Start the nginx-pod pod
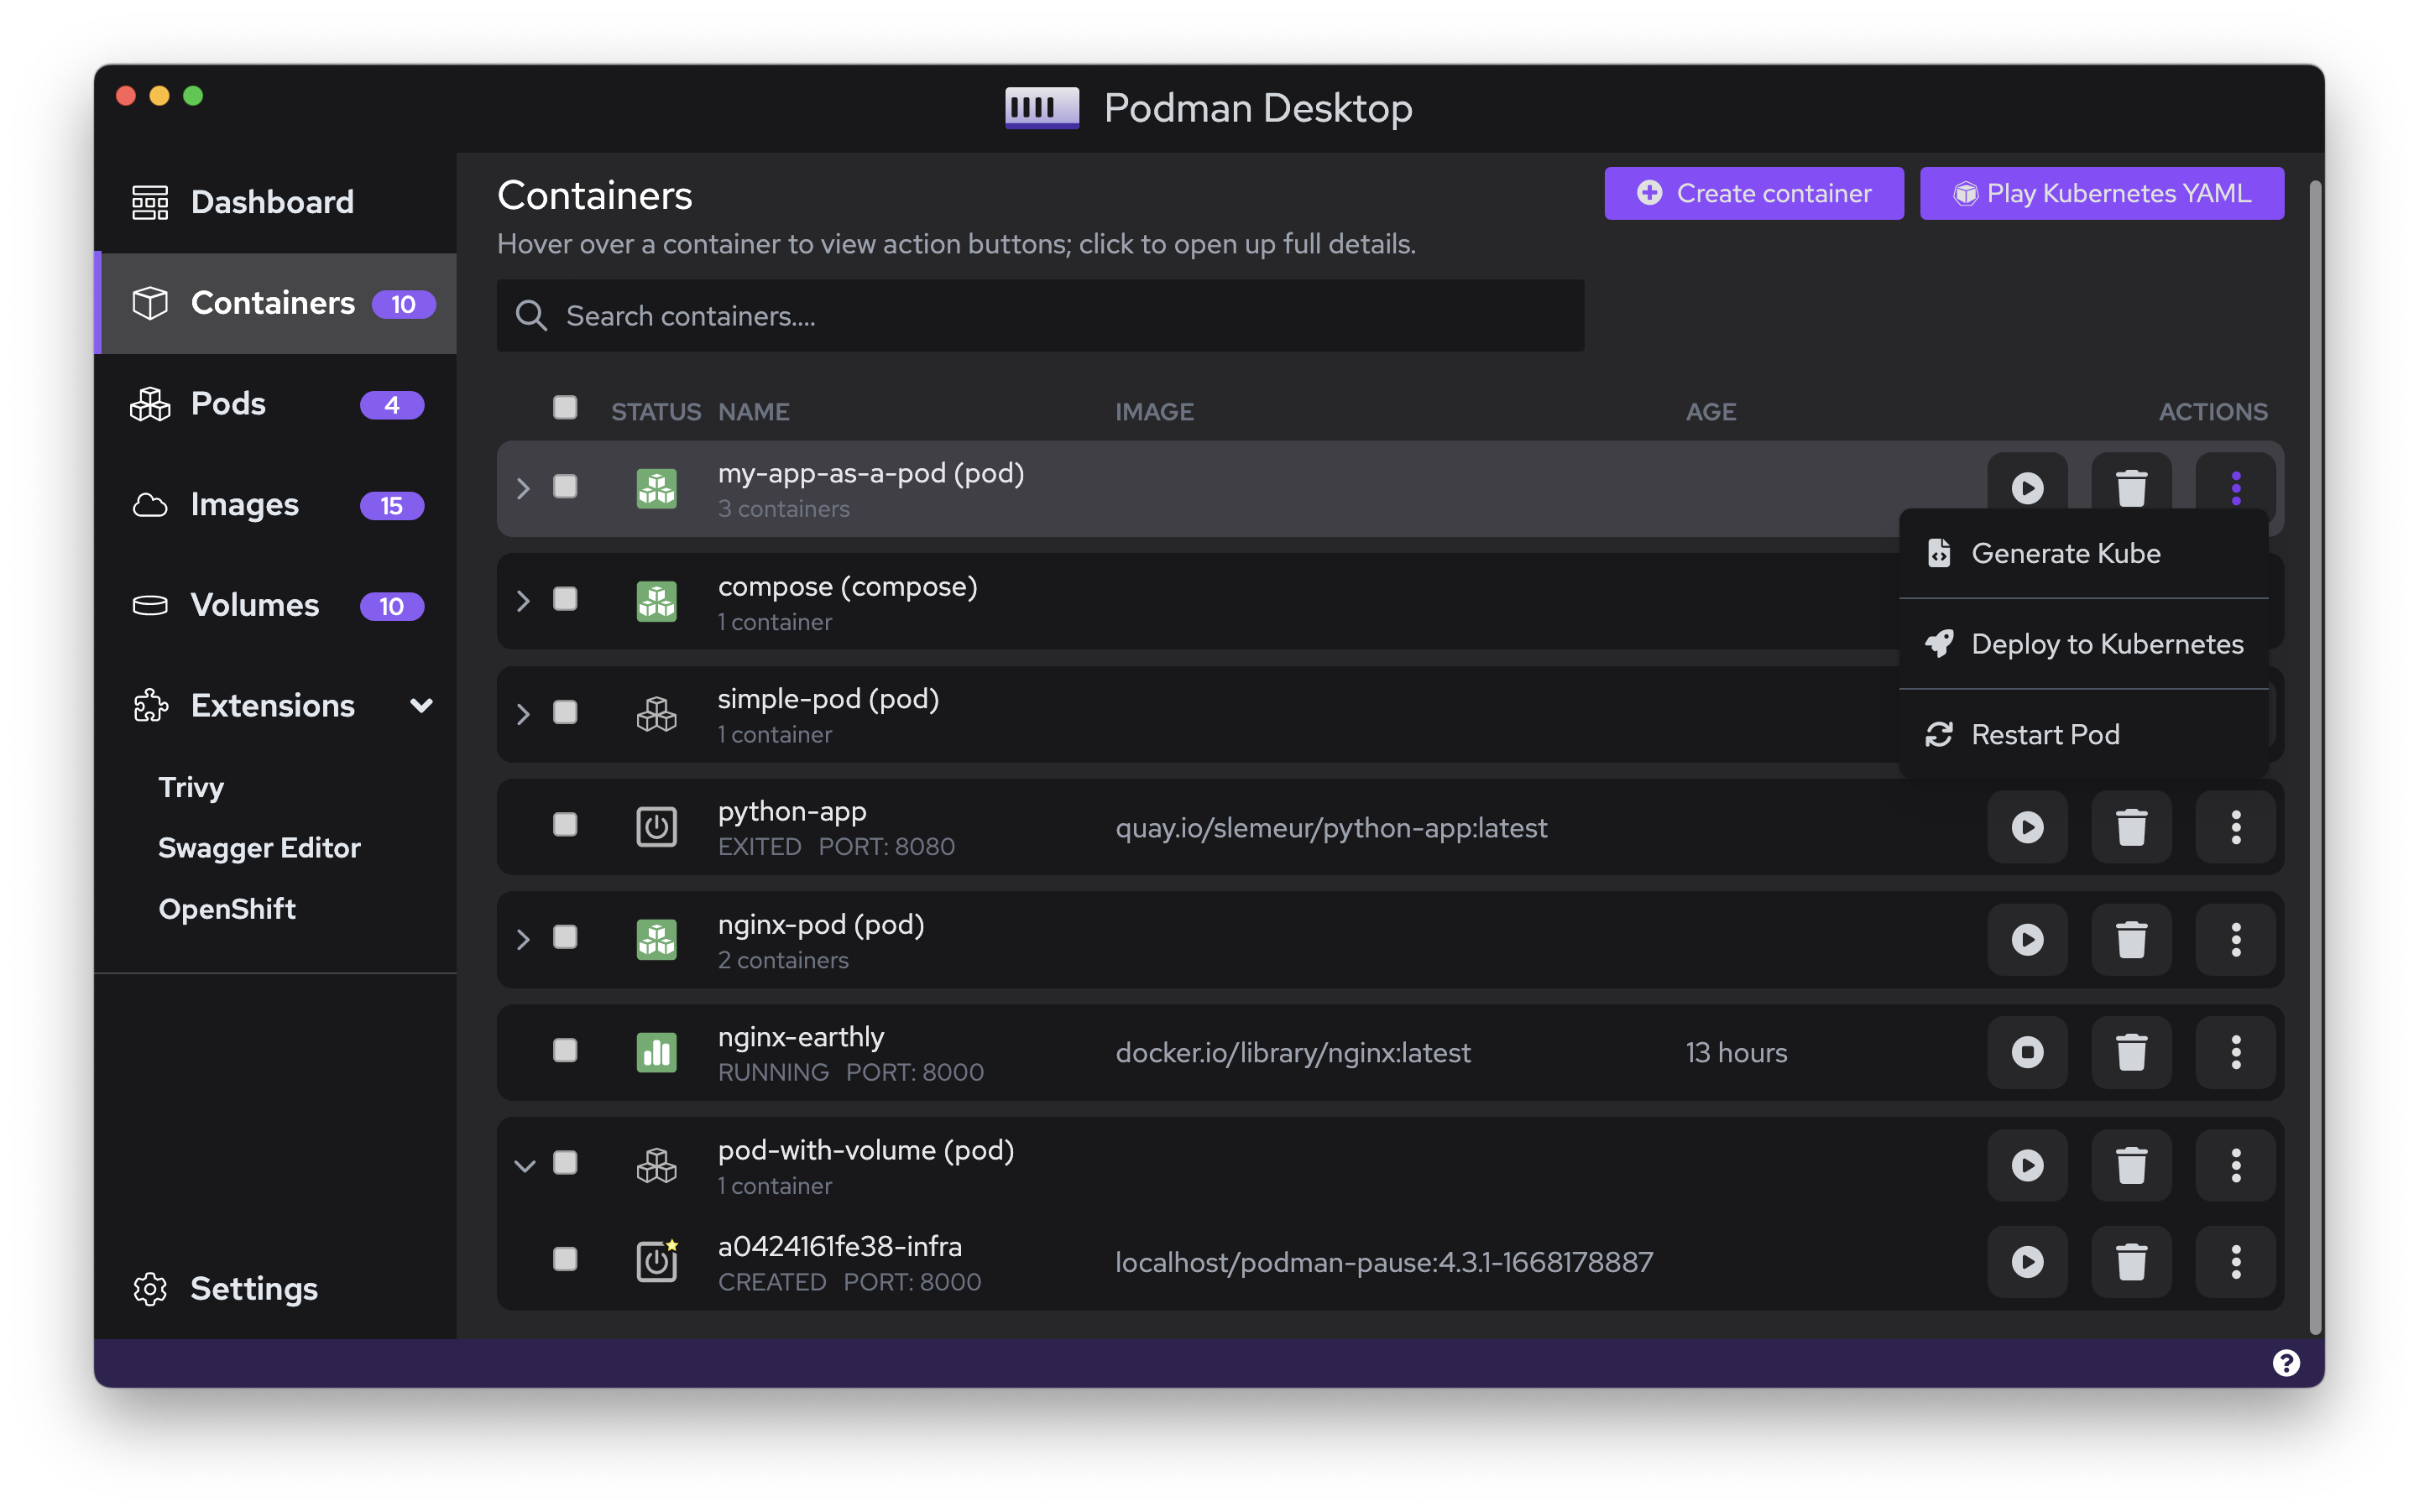The image size is (2419, 1512). (x=2027, y=939)
